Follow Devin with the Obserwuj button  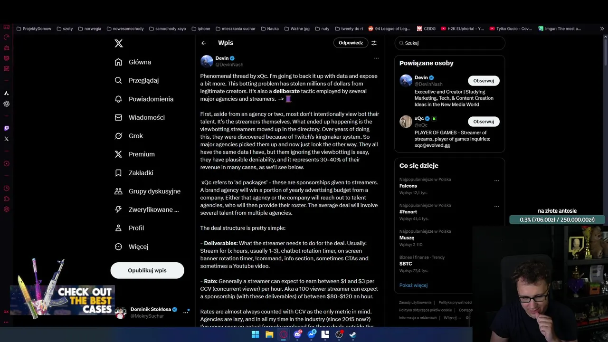[484, 81]
